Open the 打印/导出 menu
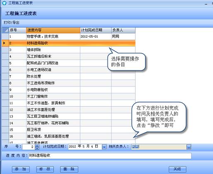213x174 pixels. [12, 22]
